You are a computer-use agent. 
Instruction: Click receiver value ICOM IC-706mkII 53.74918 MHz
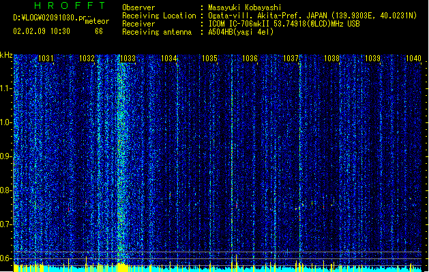tap(284, 24)
